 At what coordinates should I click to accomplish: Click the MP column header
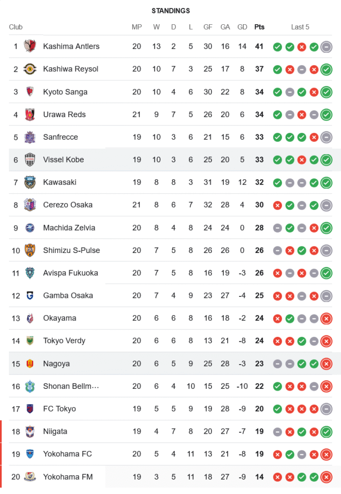136,27
